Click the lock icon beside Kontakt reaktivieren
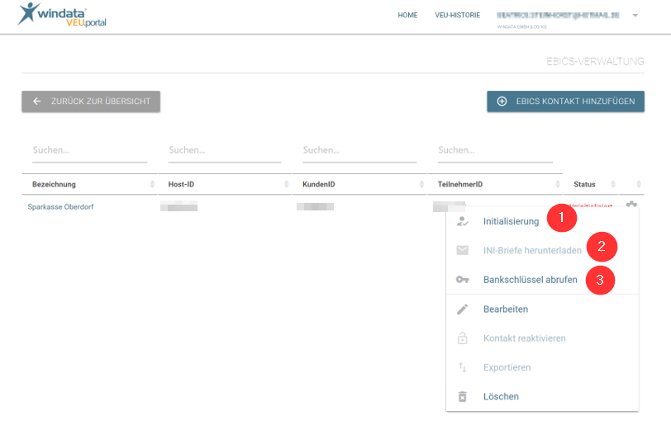 click(x=462, y=338)
